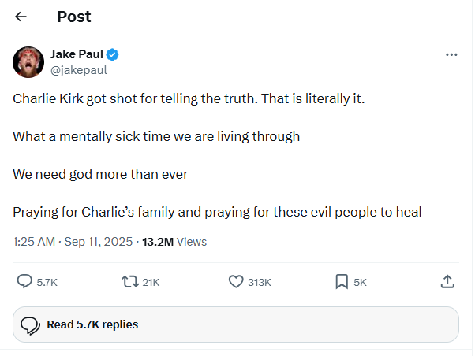Bookmark the post with the bookmark icon
The height and width of the screenshot is (356, 475).
342,281
